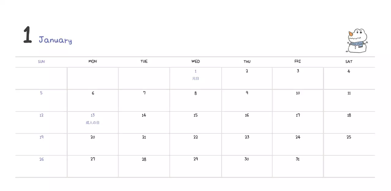Click the snowman crocodile illustration
Image resolution: width=391 pixels, height=191 pixels.
click(x=357, y=41)
